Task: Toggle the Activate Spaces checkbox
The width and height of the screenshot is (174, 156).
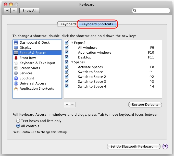Action: 67,67
